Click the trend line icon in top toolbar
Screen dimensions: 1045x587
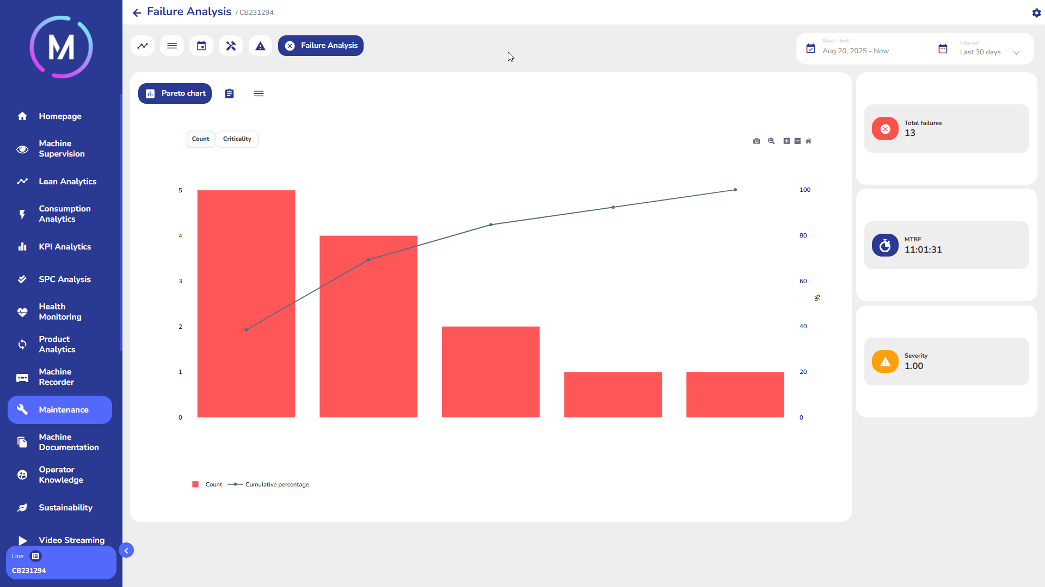143,46
